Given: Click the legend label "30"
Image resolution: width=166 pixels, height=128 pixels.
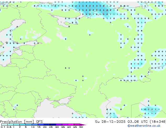Looking at the screenshot, I should pos(57,127).
